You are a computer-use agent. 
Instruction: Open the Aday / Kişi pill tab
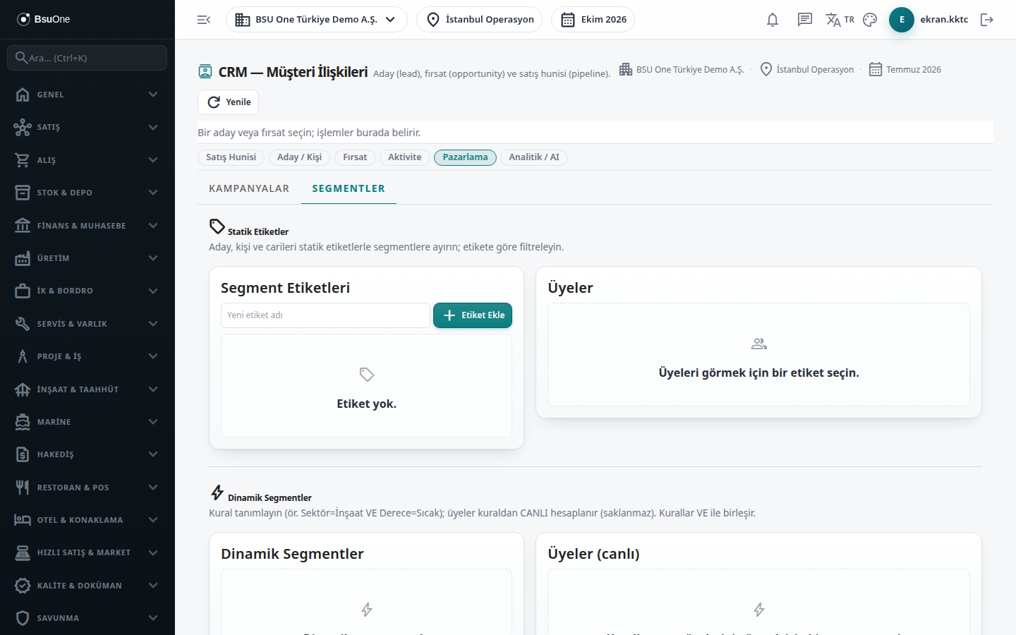[x=299, y=157]
